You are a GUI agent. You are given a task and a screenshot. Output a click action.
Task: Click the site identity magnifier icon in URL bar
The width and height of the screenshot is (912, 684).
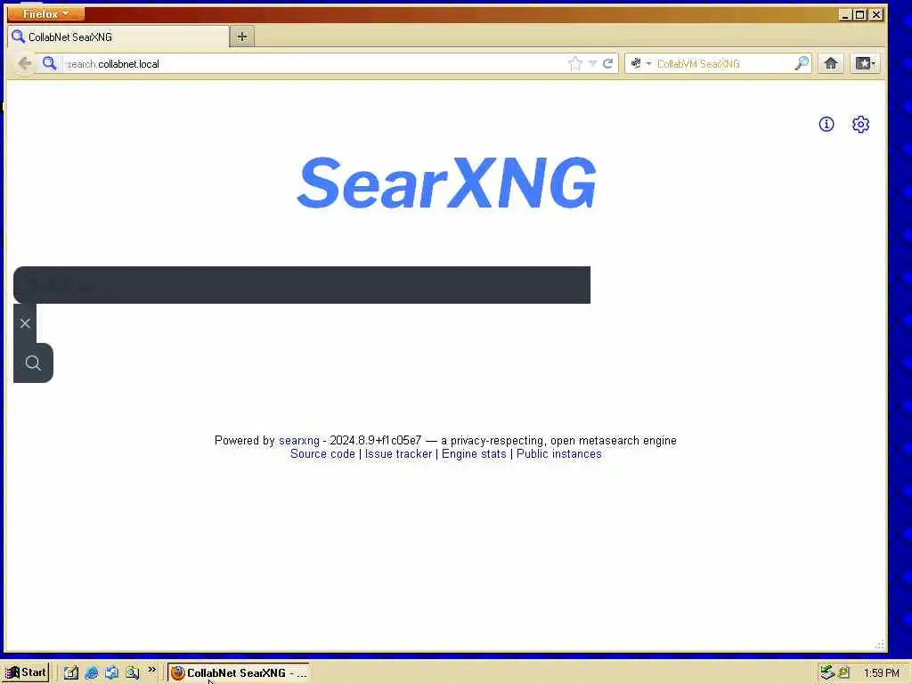point(50,63)
